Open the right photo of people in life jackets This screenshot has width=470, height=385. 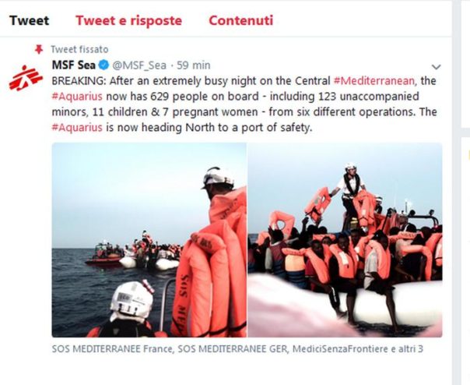pos(345,240)
